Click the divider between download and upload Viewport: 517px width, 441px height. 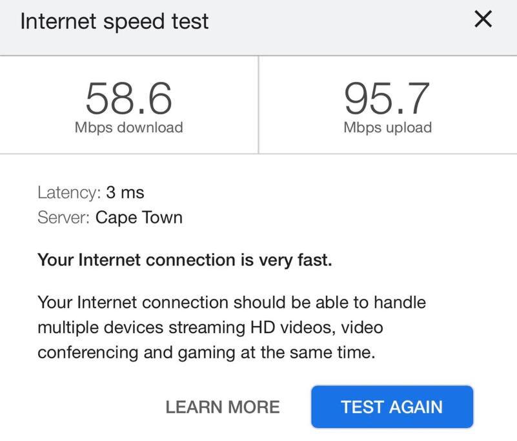click(x=259, y=105)
